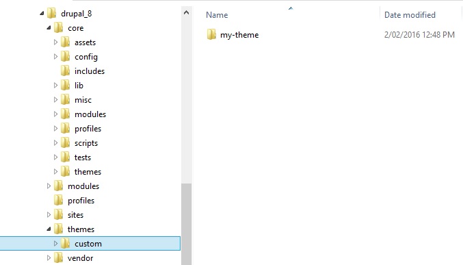The image size is (463, 265).
Task: Select the sites folder label
Action: coord(76,215)
